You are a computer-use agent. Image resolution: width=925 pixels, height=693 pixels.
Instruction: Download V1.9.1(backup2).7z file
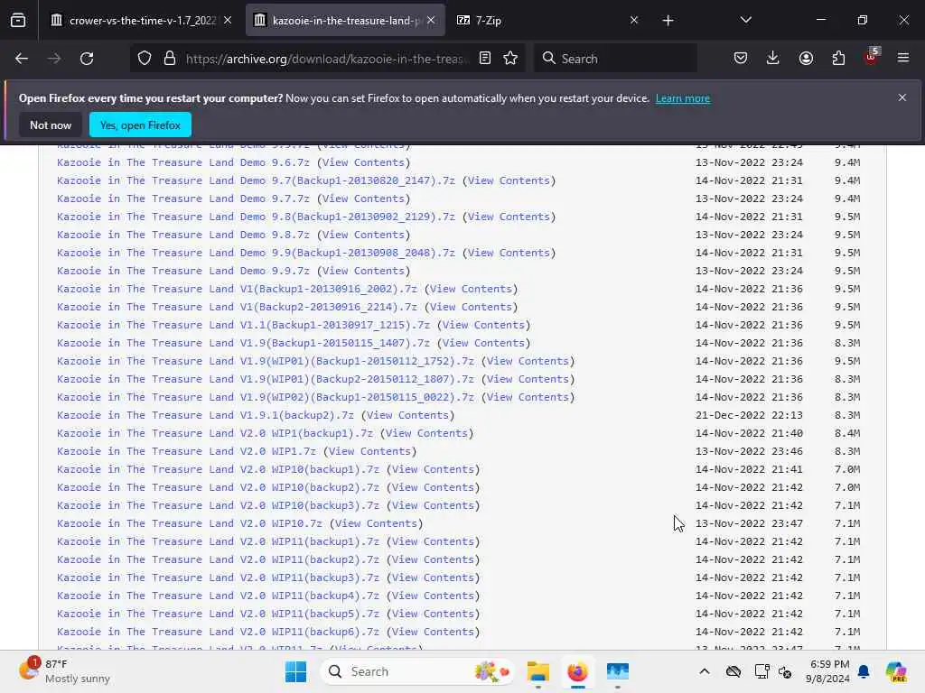coord(205,415)
